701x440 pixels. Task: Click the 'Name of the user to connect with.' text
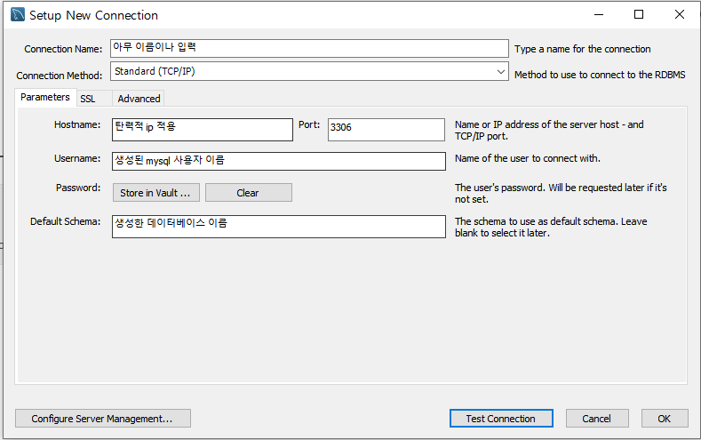[x=528, y=158]
